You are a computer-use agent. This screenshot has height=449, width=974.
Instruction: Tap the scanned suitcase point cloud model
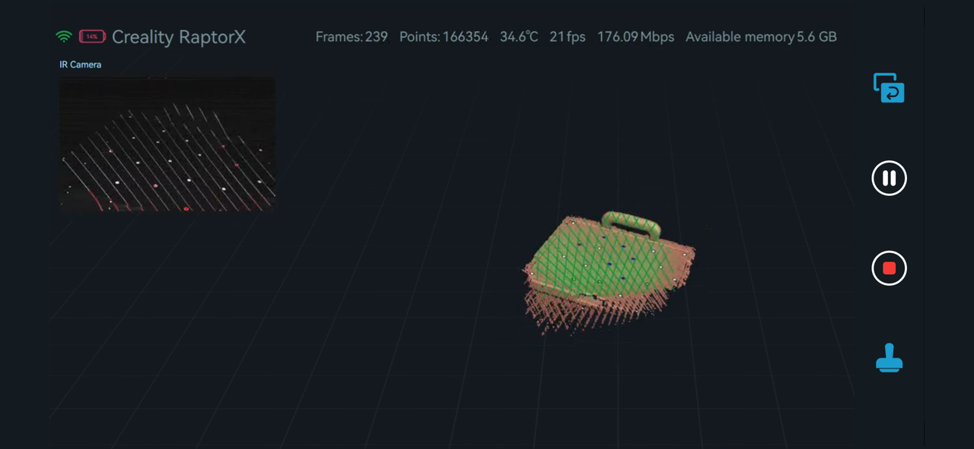pyautogui.click(x=608, y=274)
